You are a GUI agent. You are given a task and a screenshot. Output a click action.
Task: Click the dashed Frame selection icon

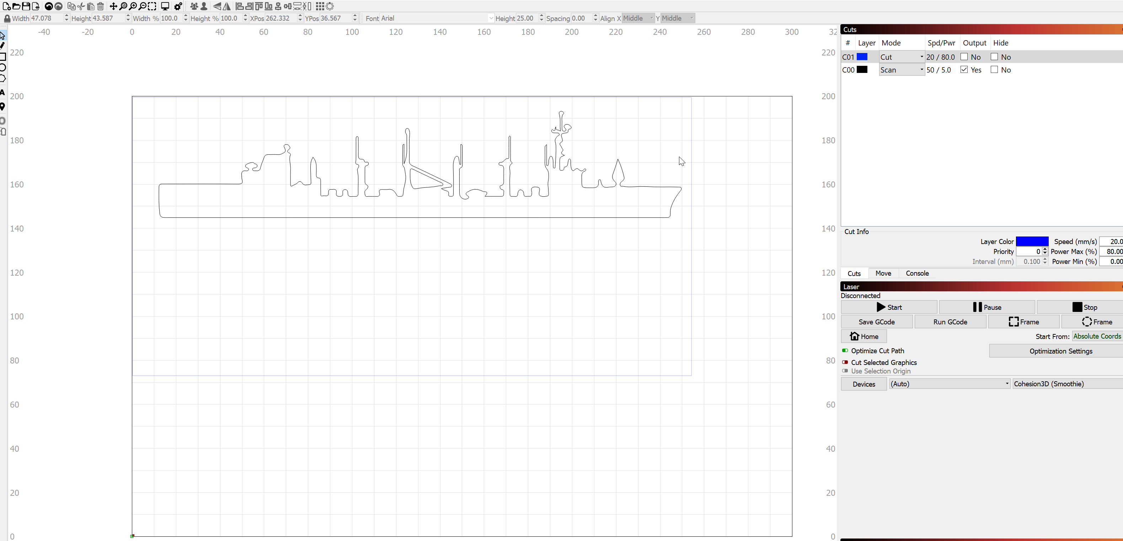[x=152, y=6]
